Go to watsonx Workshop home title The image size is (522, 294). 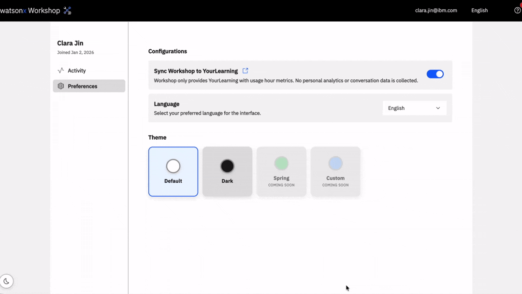30,11
